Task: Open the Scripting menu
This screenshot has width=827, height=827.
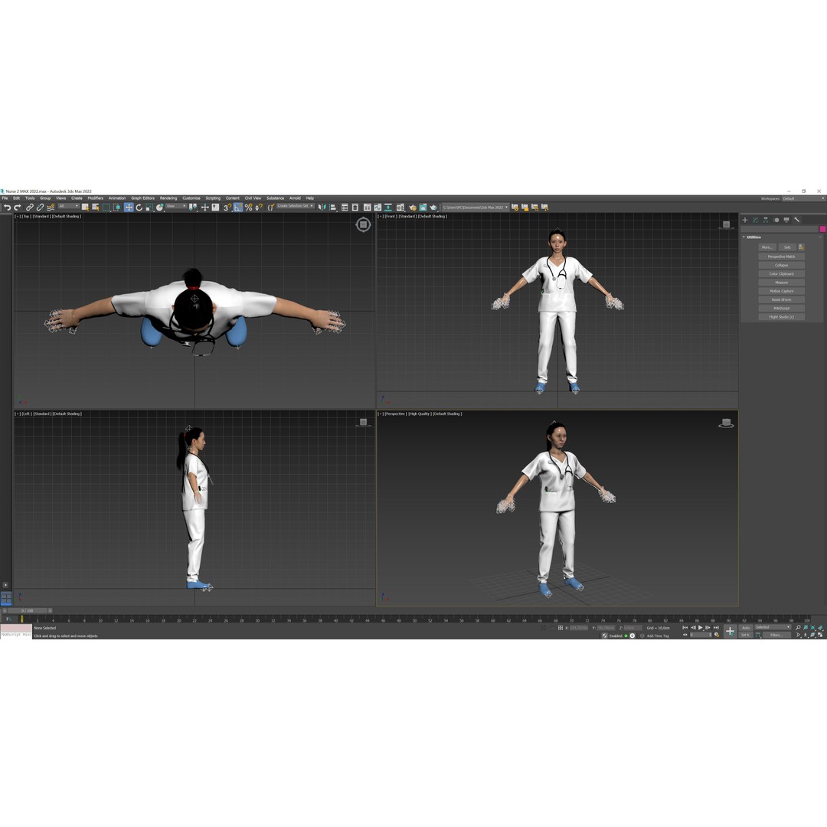Action: click(x=213, y=198)
